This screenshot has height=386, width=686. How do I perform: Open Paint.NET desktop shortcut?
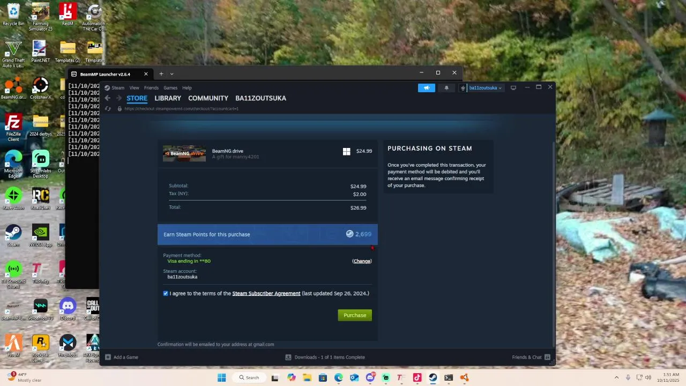40,51
